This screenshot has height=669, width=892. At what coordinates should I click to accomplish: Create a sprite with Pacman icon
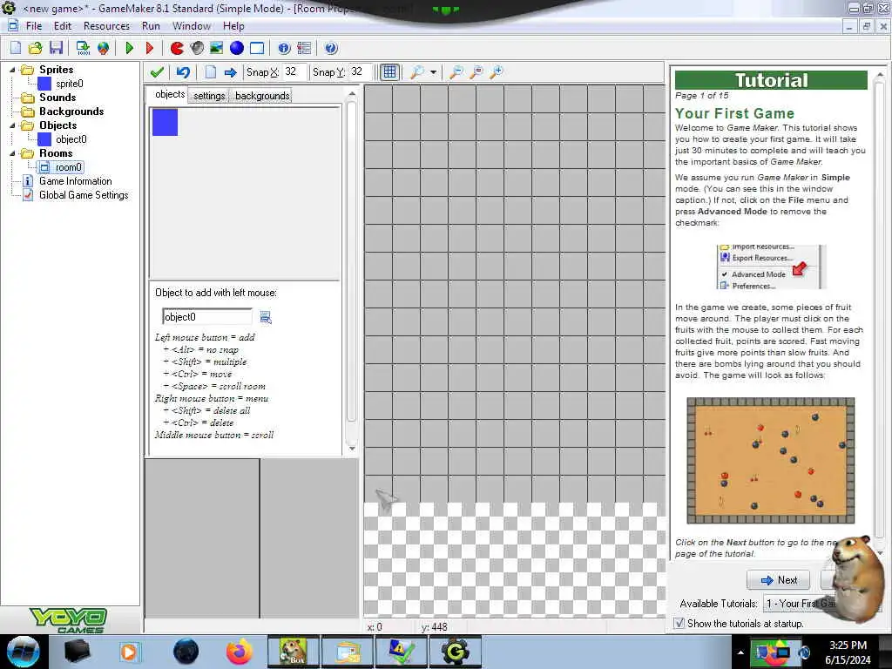tap(177, 49)
